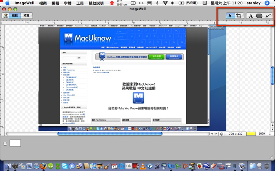Select the white thumbnail in the bottom drawer
This screenshot has width=276, height=171.
pos(15,143)
